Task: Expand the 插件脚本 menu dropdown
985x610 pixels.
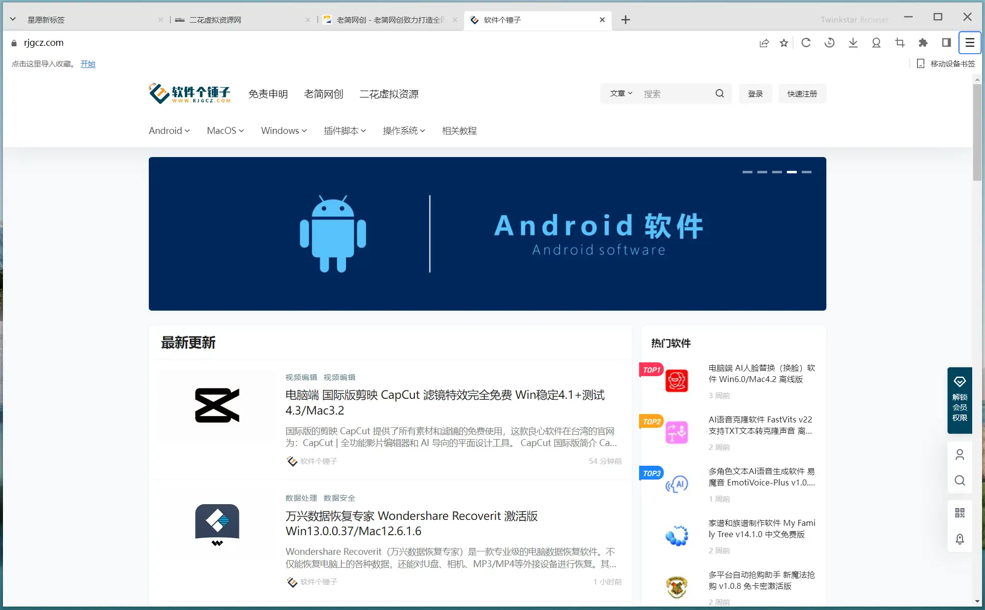Action: pyautogui.click(x=344, y=130)
